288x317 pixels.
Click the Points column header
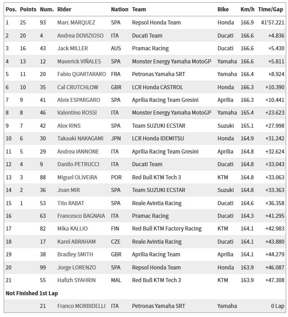click(28, 10)
